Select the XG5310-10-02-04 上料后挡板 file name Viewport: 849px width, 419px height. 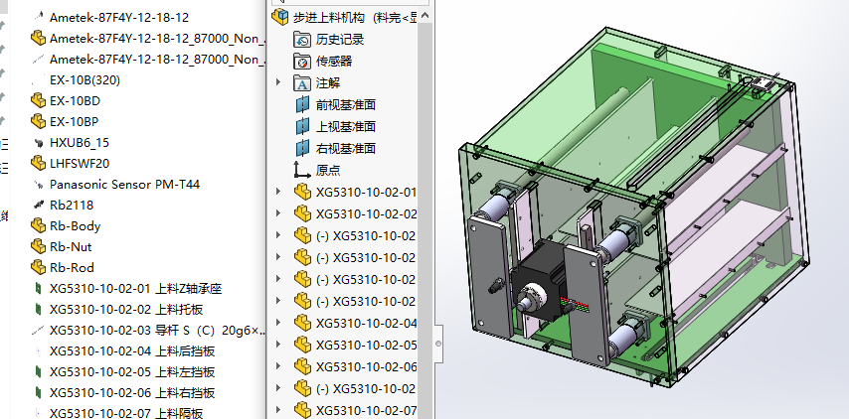tap(132, 350)
